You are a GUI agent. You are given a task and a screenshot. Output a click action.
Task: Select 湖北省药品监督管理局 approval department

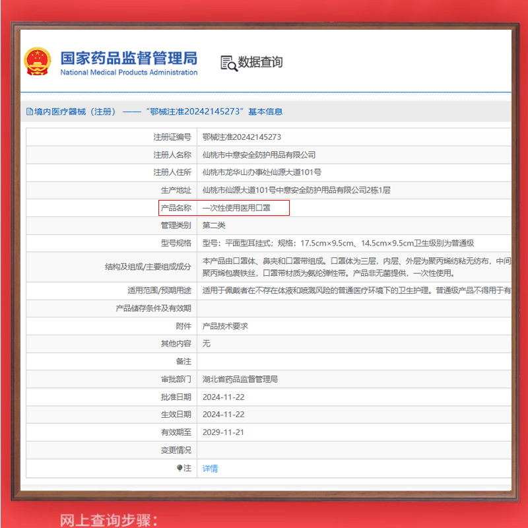click(x=240, y=379)
